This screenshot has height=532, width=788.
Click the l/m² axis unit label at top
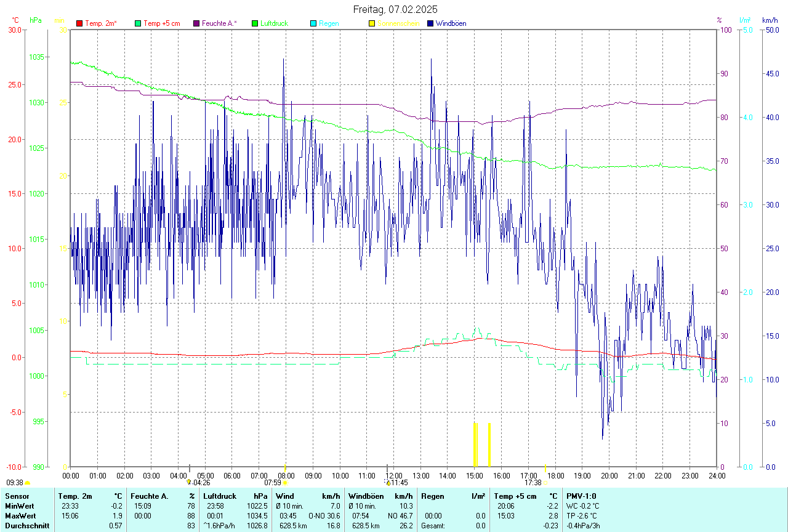pyautogui.click(x=744, y=20)
